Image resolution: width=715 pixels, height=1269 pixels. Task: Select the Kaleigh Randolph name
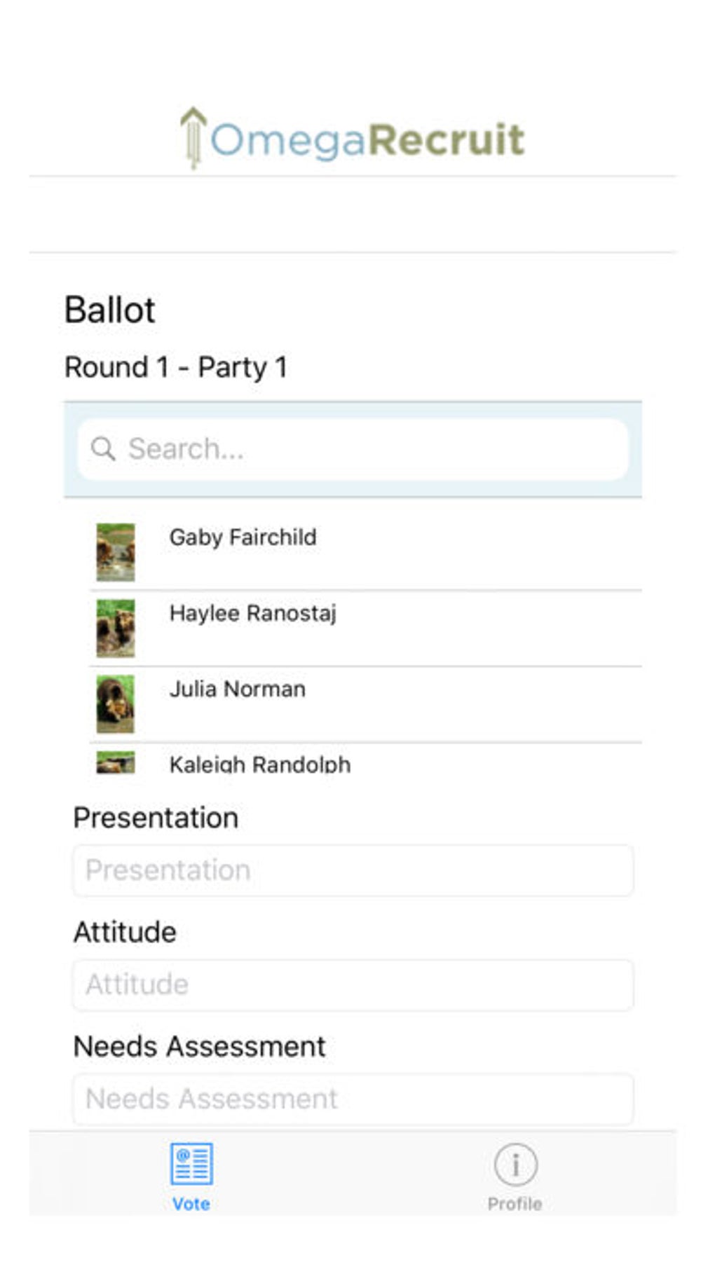pyautogui.click(x=259, y=764)
